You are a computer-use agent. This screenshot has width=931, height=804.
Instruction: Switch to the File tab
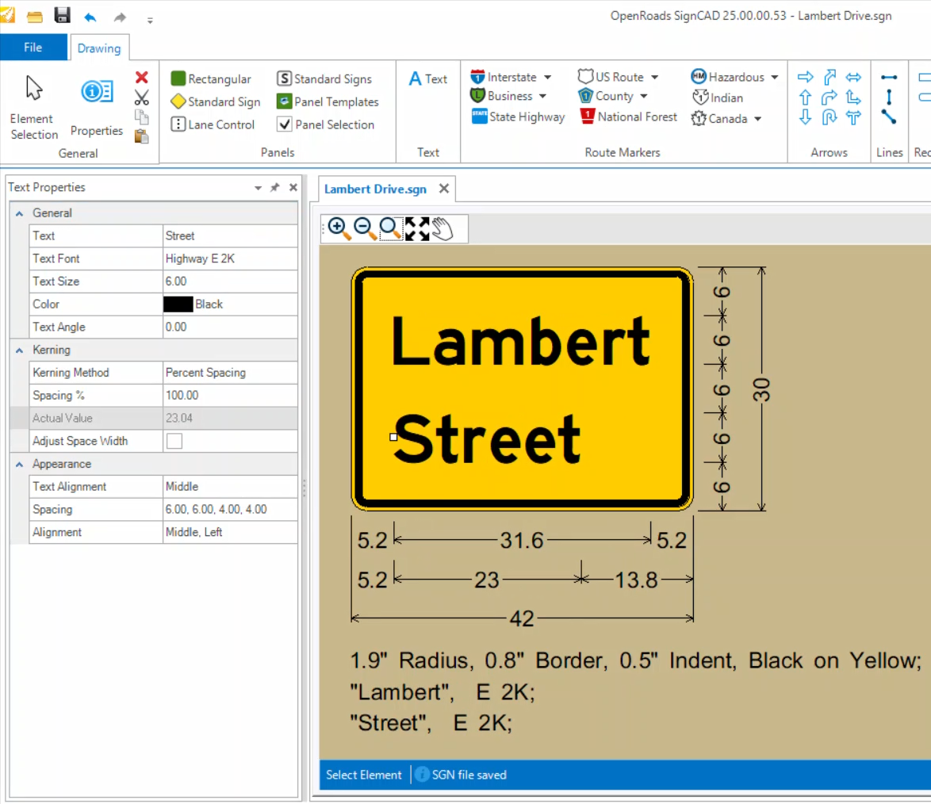point(33,48)
